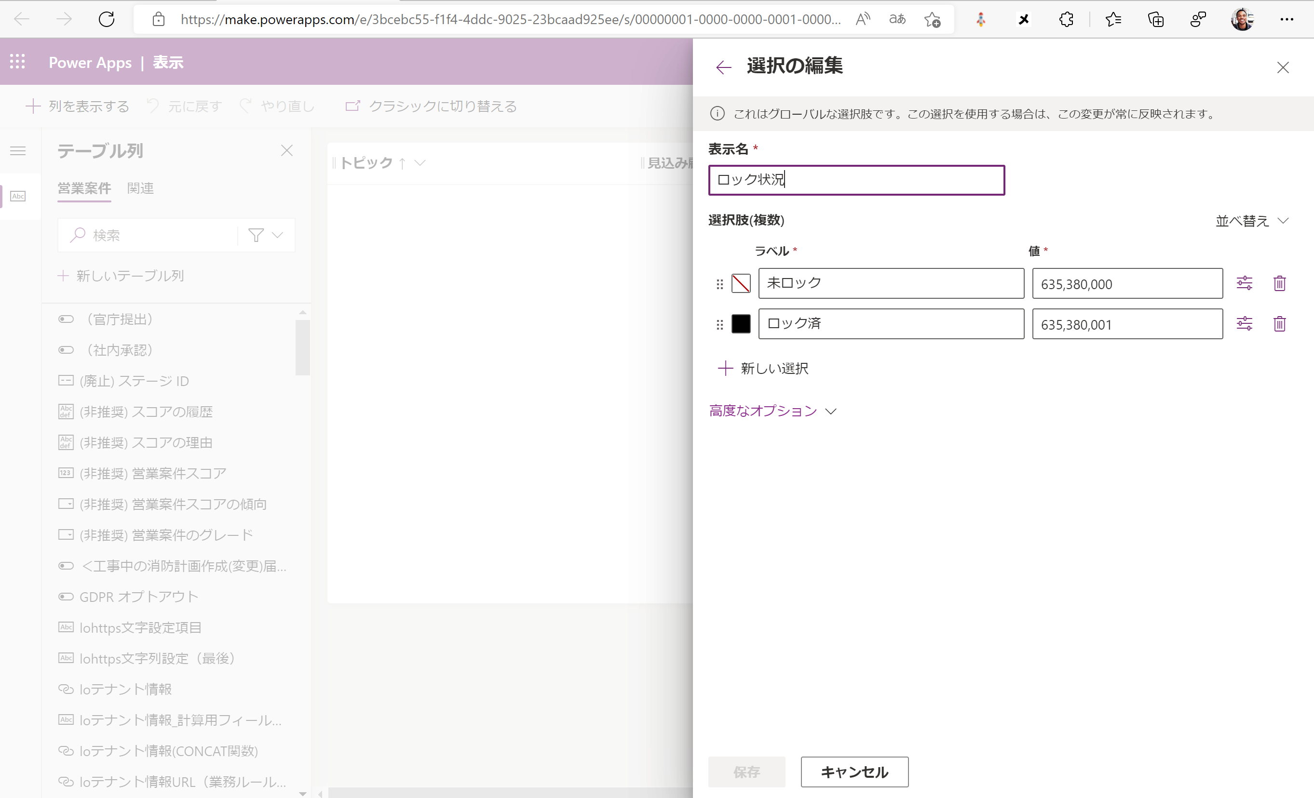Open the トピック column header dropdown
The image size is (1314, 798).
click(x=420, y=162)
